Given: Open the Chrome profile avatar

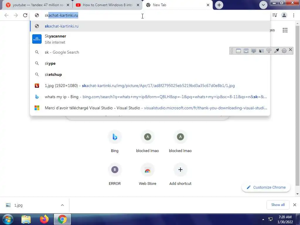Looking at the screenshot, I should click(284, 15).
